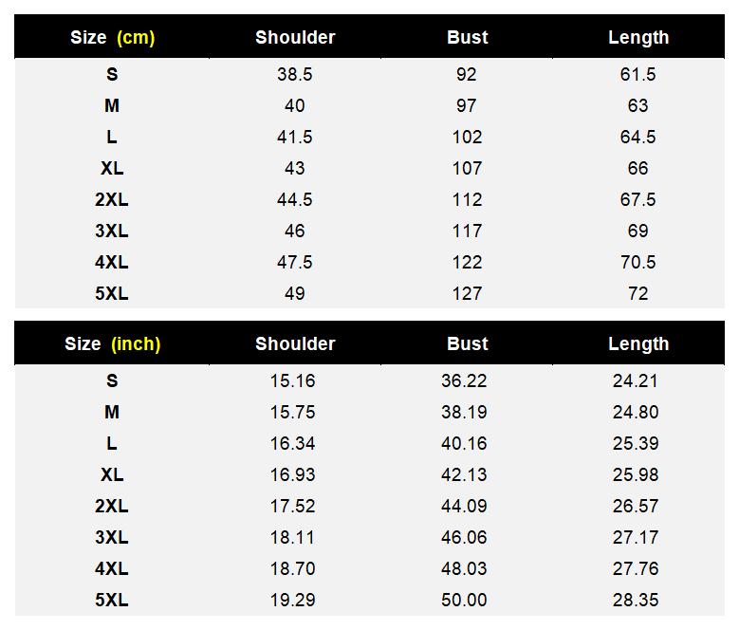Select the 50.00 bust inch value

pos(464,601)
